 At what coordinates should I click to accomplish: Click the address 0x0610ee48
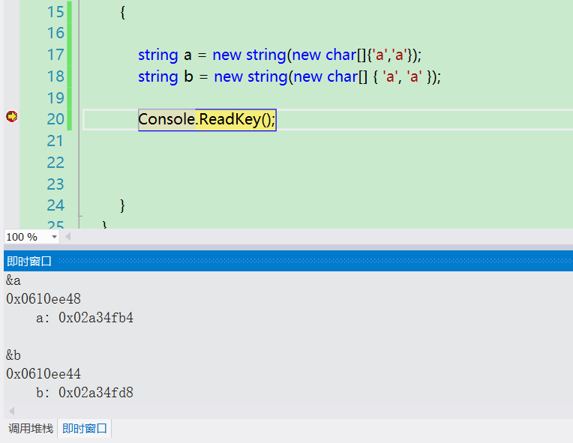point(43,299)
